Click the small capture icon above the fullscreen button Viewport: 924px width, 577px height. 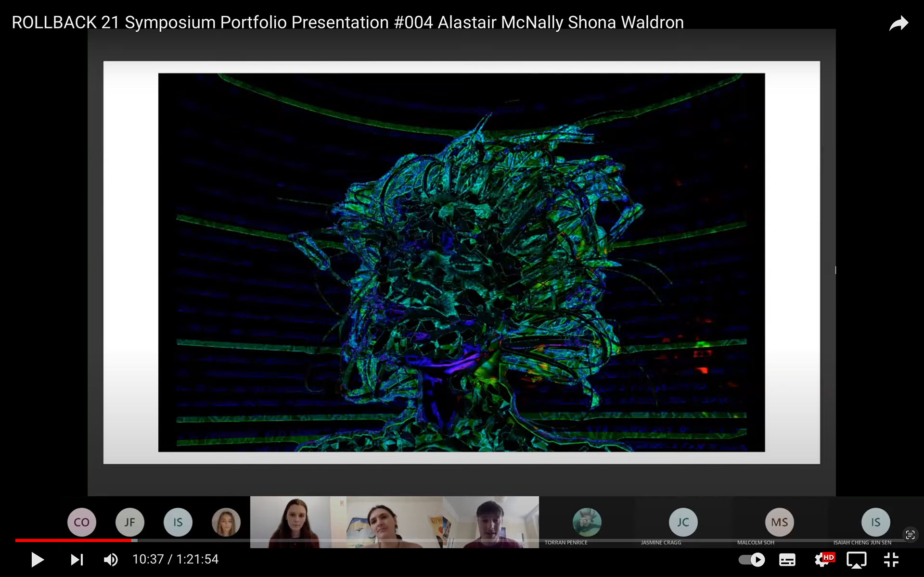[910, 535]
